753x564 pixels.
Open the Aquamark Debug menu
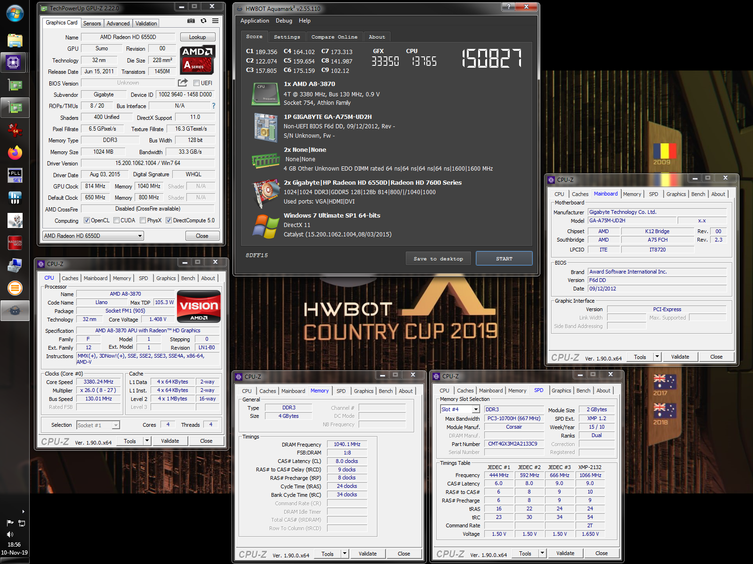pyautogui.click(x=284, y=21)
